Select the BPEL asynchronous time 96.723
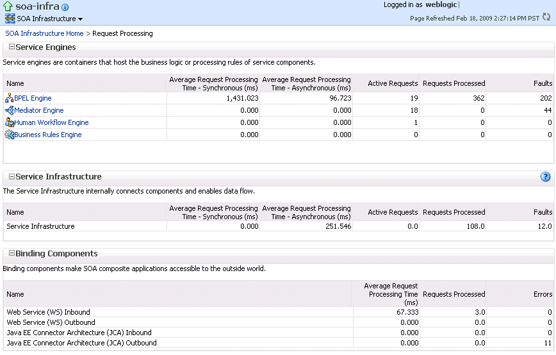 [x=340, y=98]
